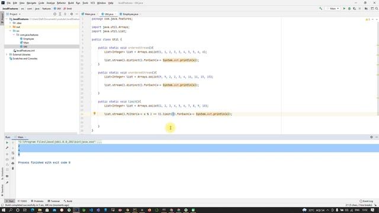
Task: Select Scratches and Consoles node
Action: pos(23,59)
